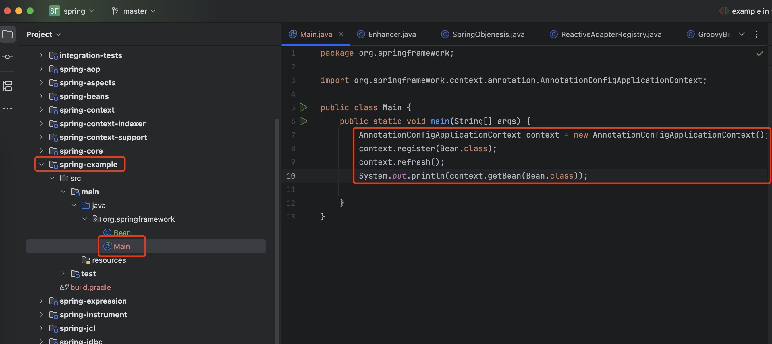This screenshot has width=772, height=344.
Task: Open the Project tool window folder icon
Action: click(7, 34)
